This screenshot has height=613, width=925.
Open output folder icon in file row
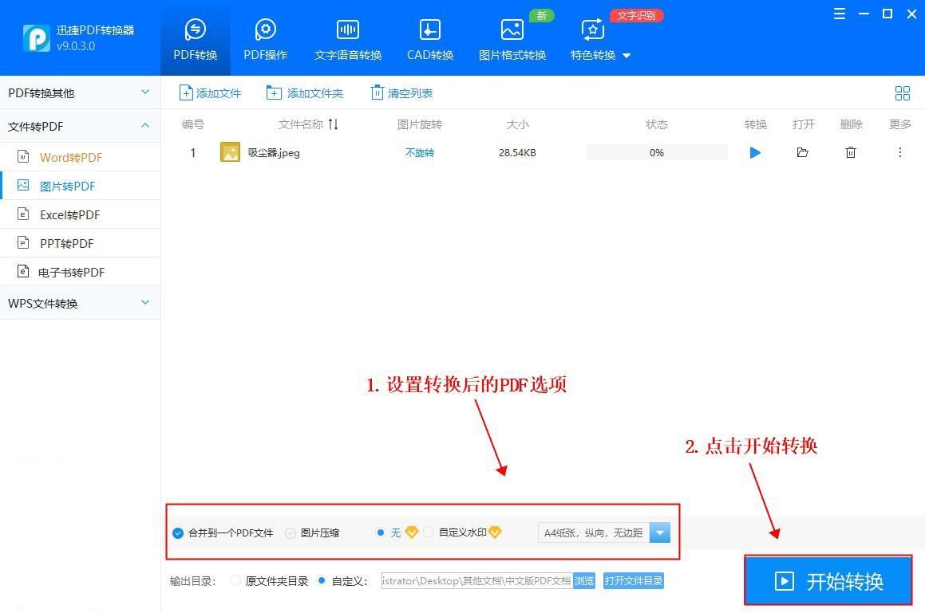[x=802, y=152]
